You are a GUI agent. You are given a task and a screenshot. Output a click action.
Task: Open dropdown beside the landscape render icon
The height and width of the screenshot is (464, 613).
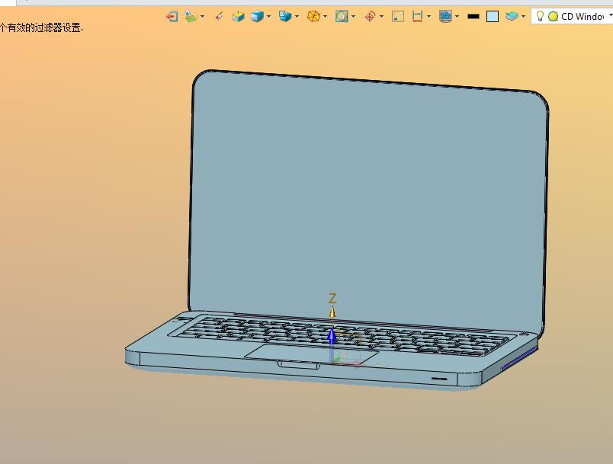click(202, 17)
